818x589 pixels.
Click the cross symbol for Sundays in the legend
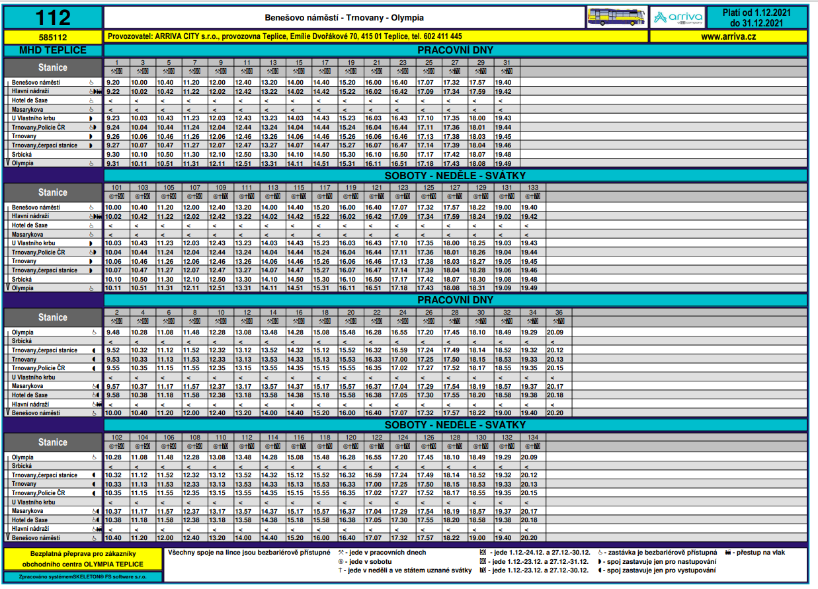[341, 570]
